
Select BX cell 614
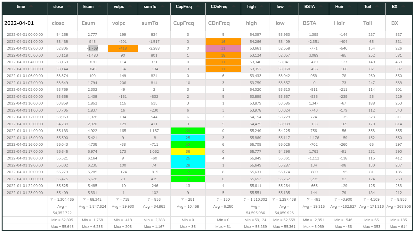tap(399, 124)
